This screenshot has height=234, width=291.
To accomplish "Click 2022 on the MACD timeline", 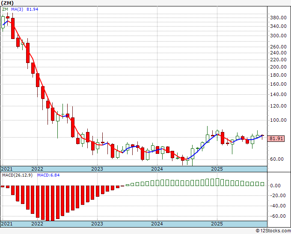I will 37,224.
